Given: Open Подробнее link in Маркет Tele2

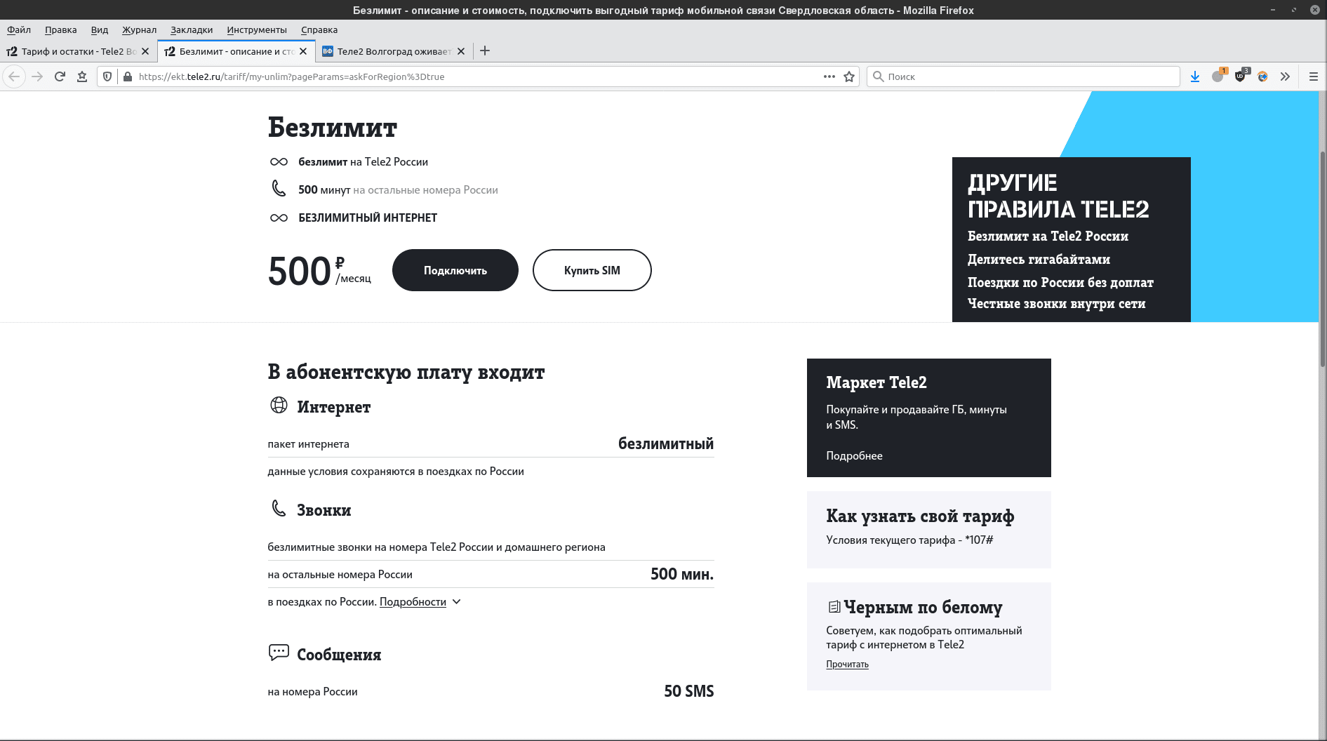Looking at the screenshot, I should click(x=854, y=456).
